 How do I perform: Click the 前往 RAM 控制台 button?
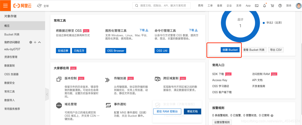click(x=167, y=111)
